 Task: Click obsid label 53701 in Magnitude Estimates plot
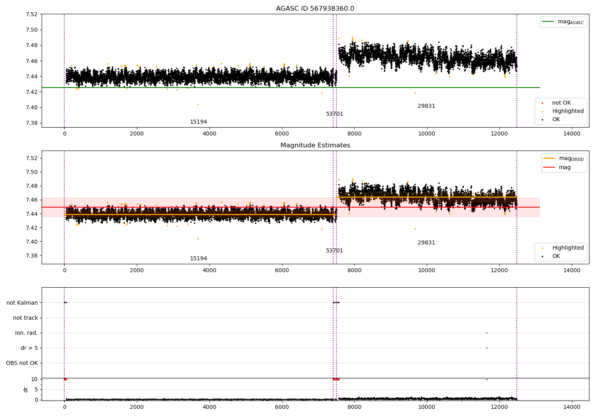coord(334,251)
